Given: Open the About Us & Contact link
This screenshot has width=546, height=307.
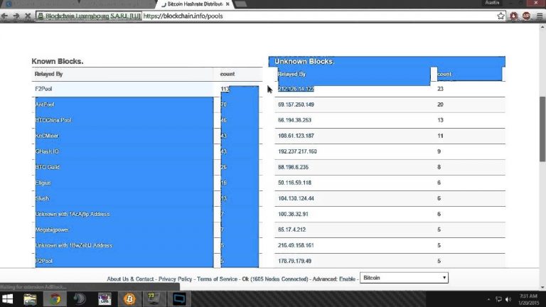Looking at the screenshot, I should 130,279.
